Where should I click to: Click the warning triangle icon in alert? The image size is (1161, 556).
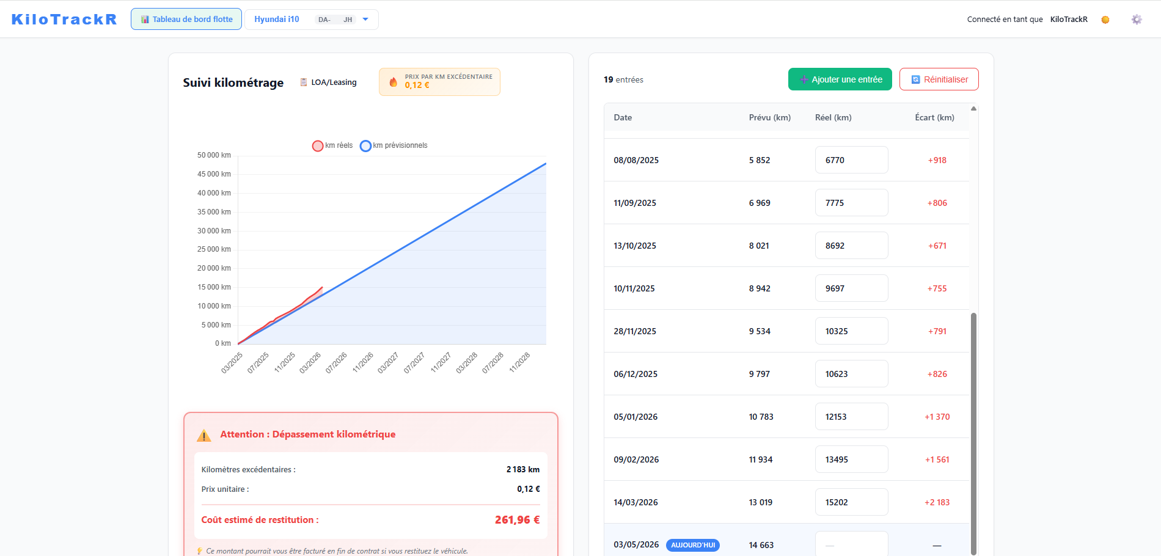(x=204, y=435)
